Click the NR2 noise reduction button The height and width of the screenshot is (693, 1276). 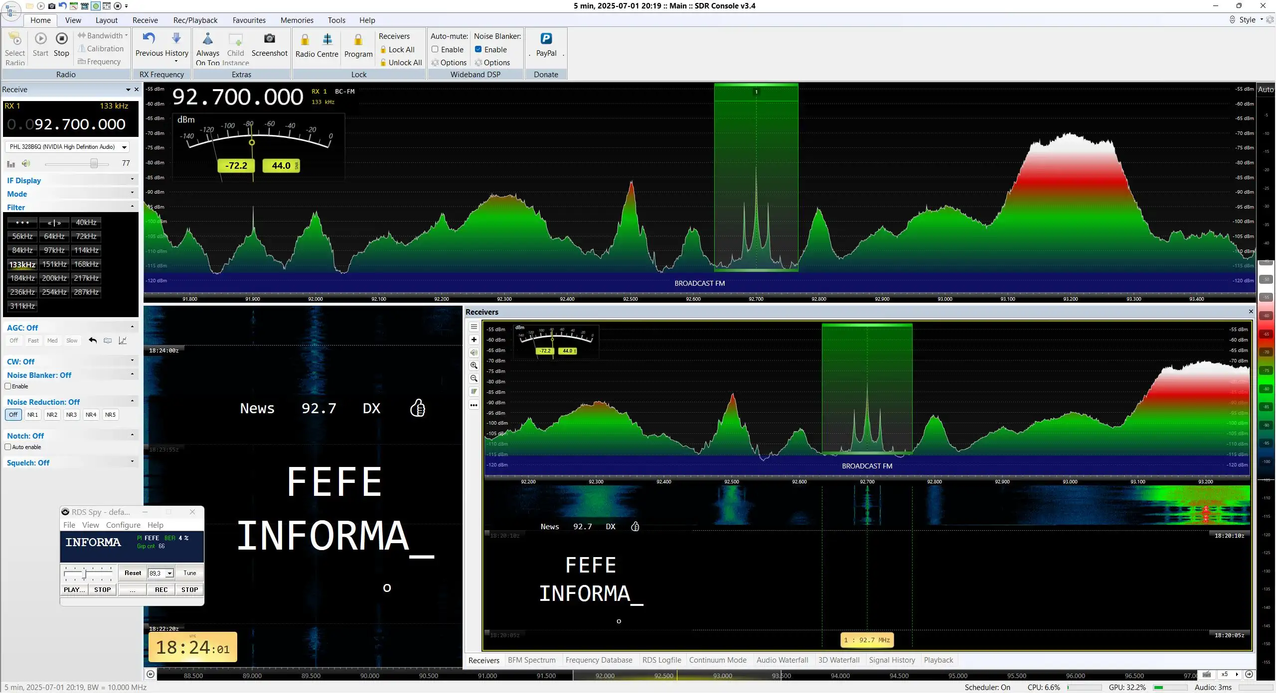click(x=52, y=415)
